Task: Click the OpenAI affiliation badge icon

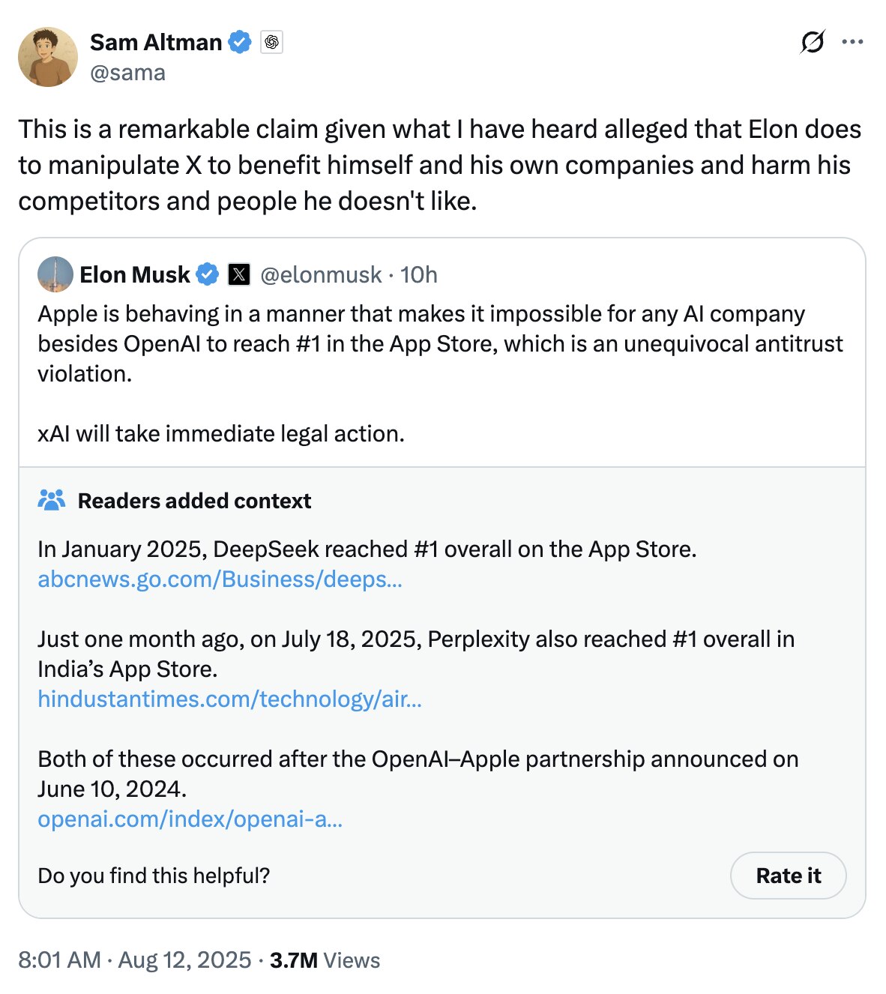Action: (271, 43)
